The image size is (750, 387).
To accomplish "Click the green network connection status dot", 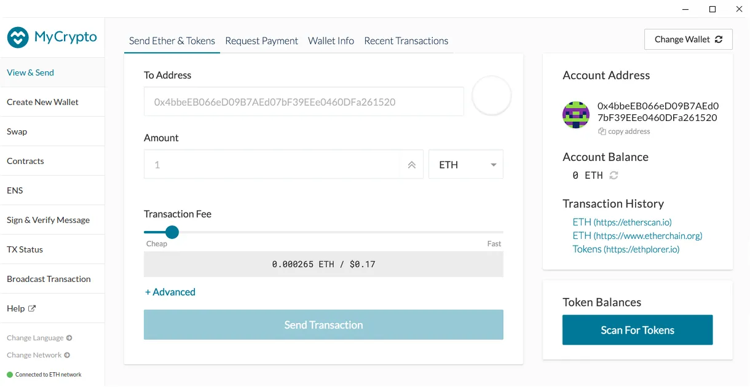I will (10, 374).
